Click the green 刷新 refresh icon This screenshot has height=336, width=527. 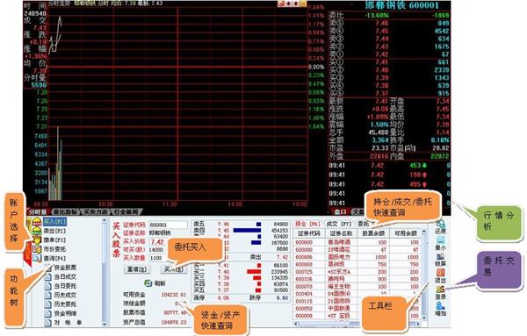coord(148,283)
